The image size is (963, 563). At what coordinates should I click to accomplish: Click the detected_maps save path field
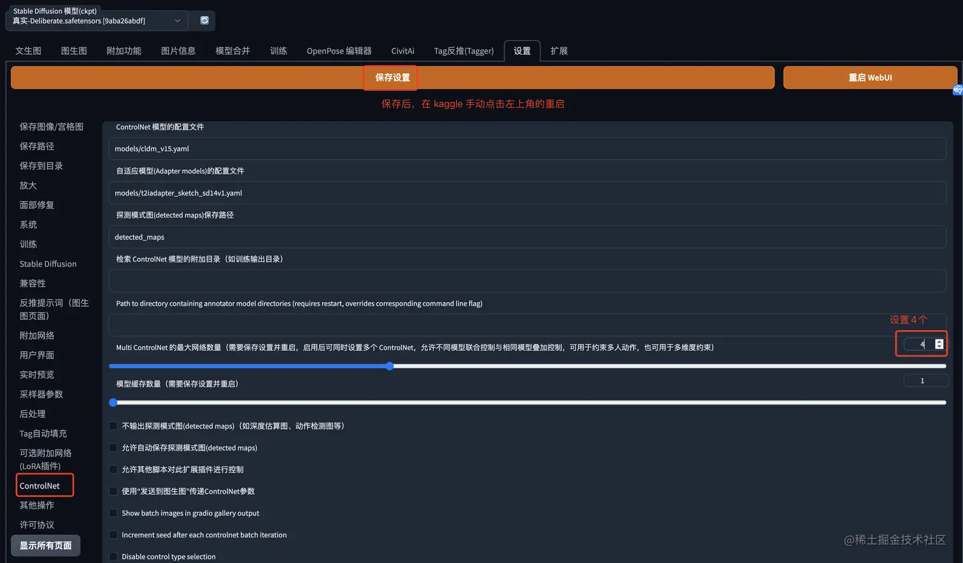click(527, 237)
